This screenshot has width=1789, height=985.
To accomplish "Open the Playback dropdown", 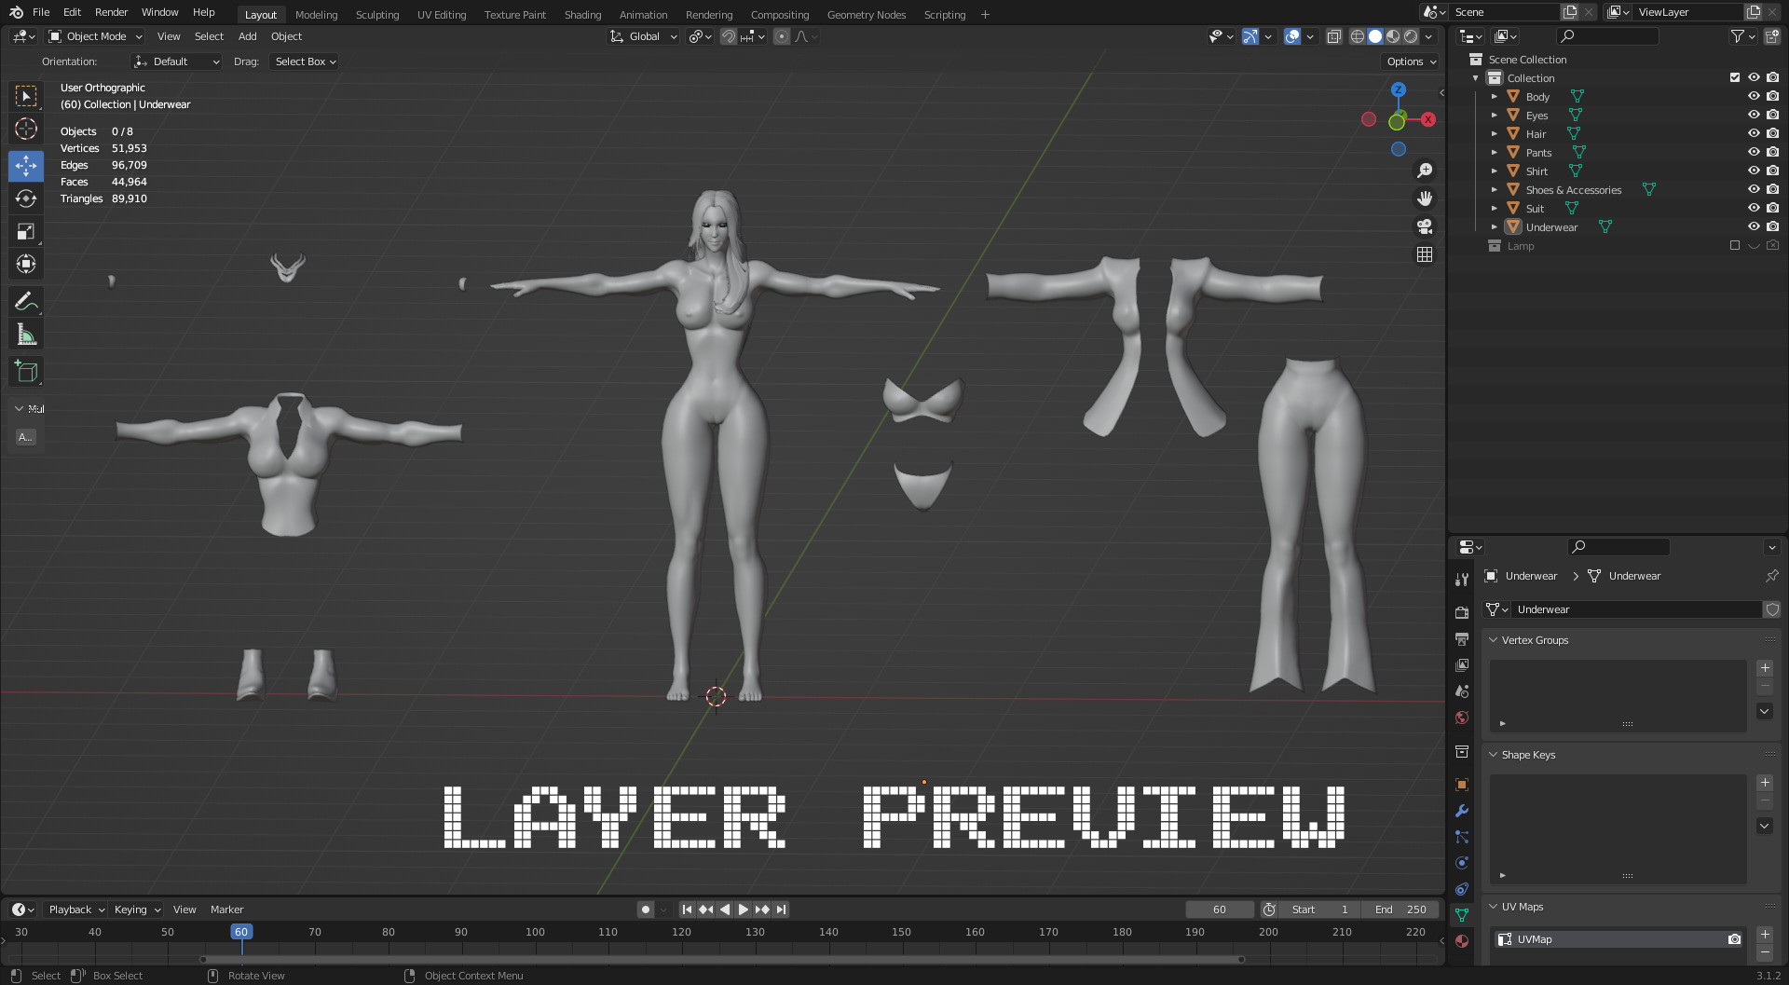I will click(x=75, y=910).
